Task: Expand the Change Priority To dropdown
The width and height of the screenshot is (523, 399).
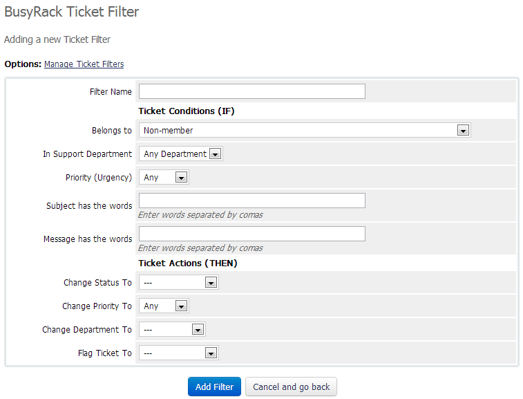Action: click(x=164, y=306)
